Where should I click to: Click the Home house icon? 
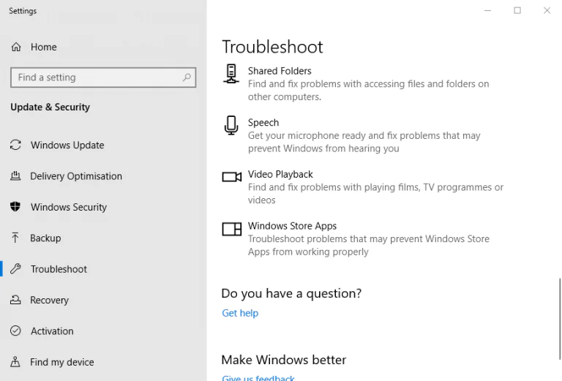16,47
